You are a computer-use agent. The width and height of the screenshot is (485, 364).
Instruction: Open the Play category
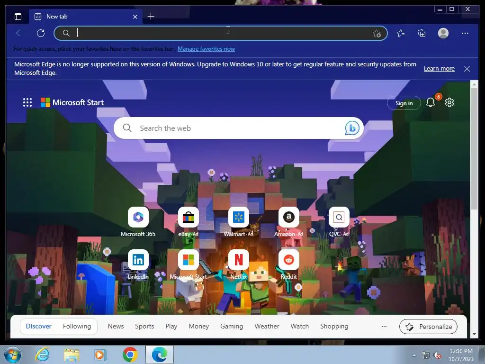[x=171, y=326]
